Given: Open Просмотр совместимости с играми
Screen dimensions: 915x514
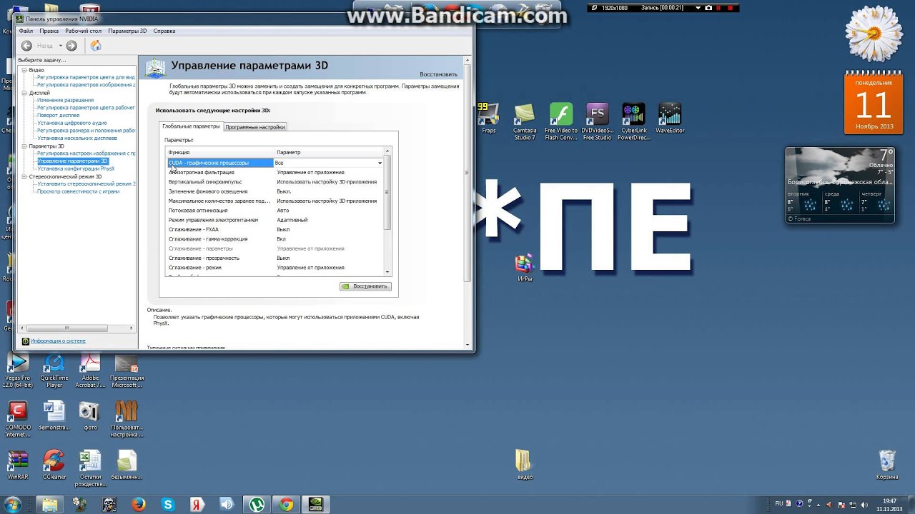Looking at the screenshot, I should 78,191.
